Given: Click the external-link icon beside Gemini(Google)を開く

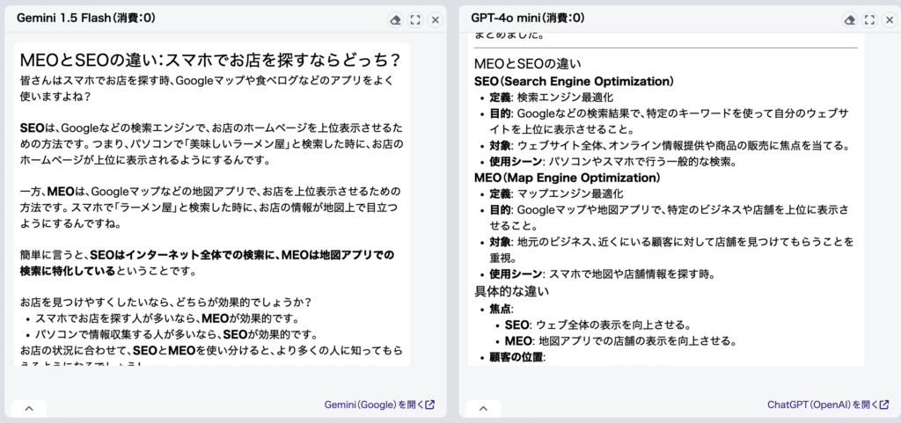Looking at the screenshot, I should [430, 405].
